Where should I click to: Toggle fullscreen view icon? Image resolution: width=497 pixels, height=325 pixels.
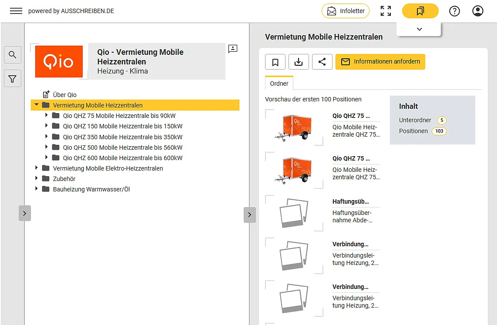pyautogui.click(x=386, y=11)
